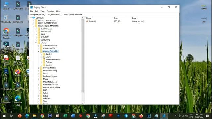This screenshot has width=212, height=119.
Task: Launch Word from the taskbar
Action: pos(73,116)
